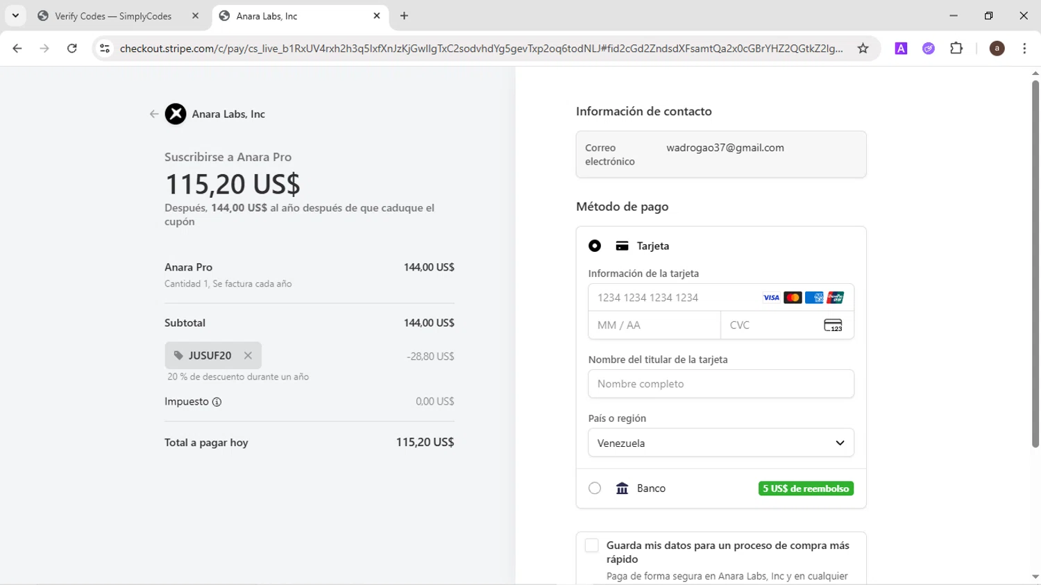Click '20 % de descuento durante un año' text
Image resolution: width=1041 pixels, height=585 pixels.
pos(238,377)
